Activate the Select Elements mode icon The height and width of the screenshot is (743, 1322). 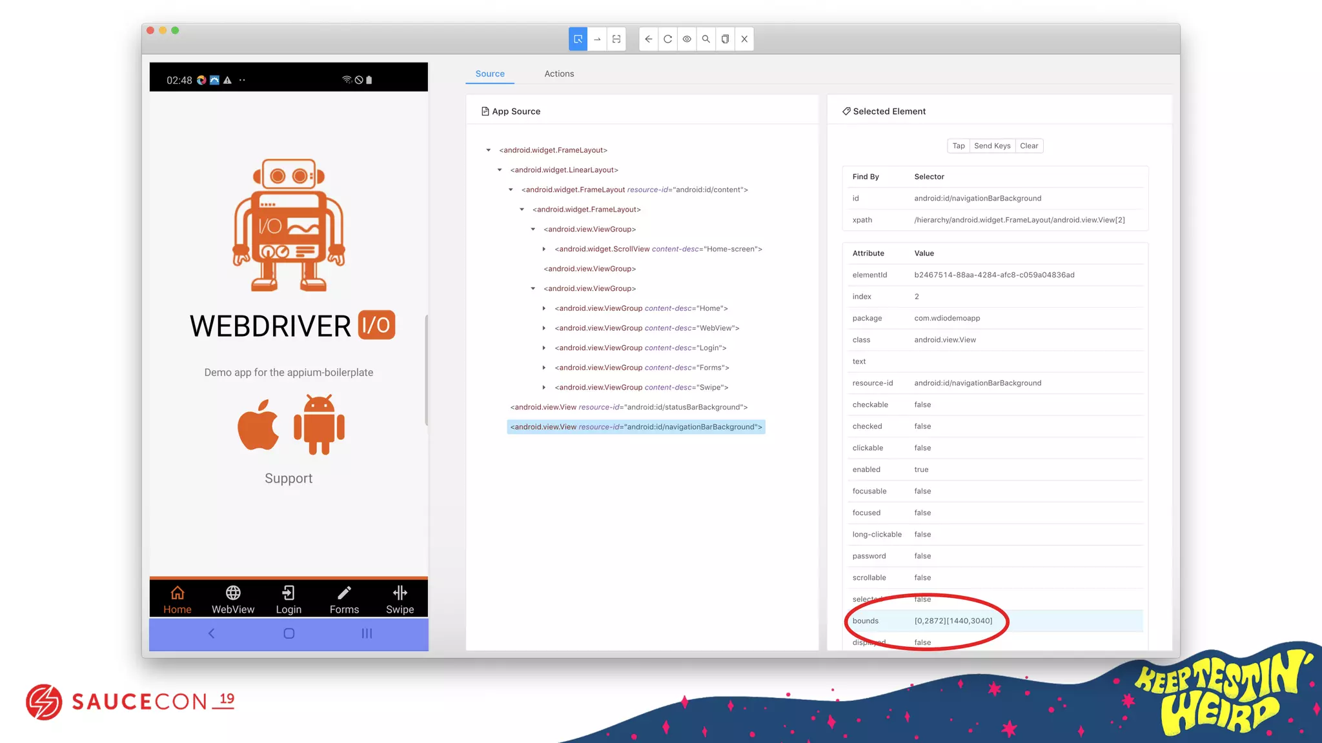[578, 39]
